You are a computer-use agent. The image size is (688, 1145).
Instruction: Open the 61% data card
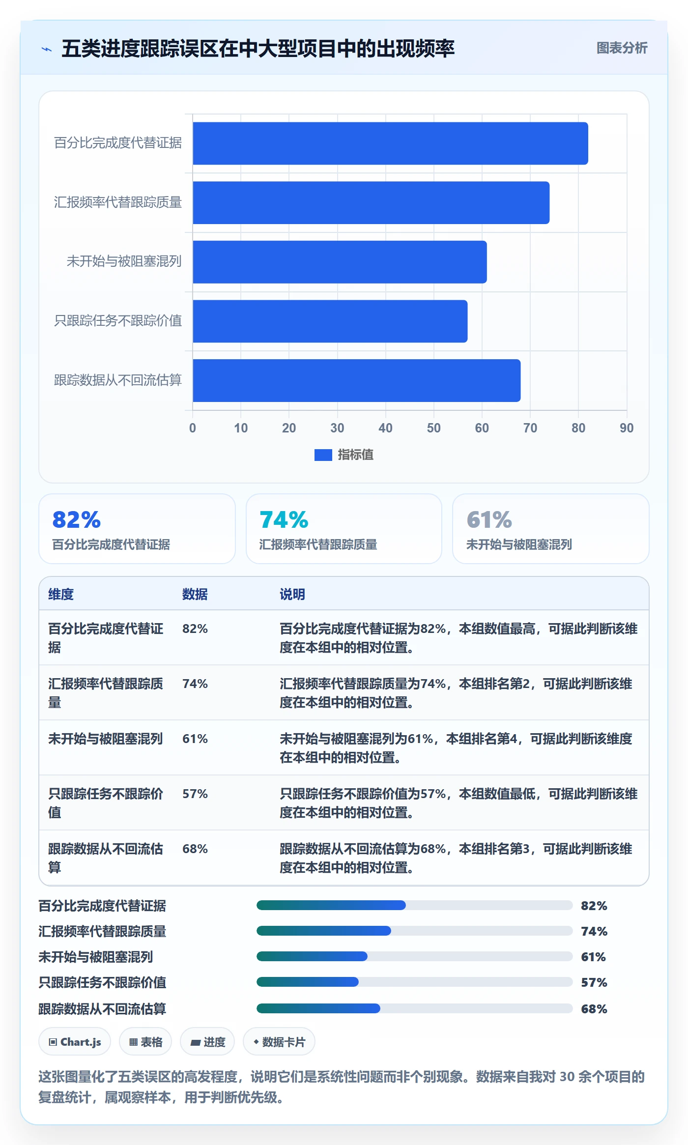point(551,529)
